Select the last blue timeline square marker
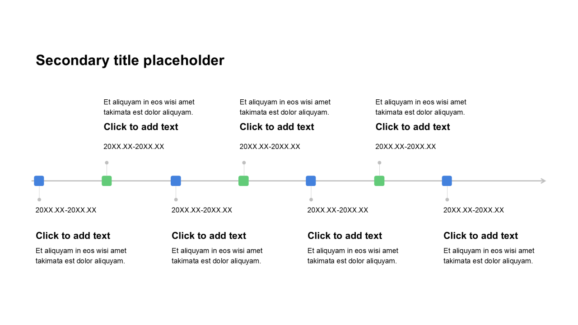This screenshot has width=578, height=325. [x=447, y=181]
